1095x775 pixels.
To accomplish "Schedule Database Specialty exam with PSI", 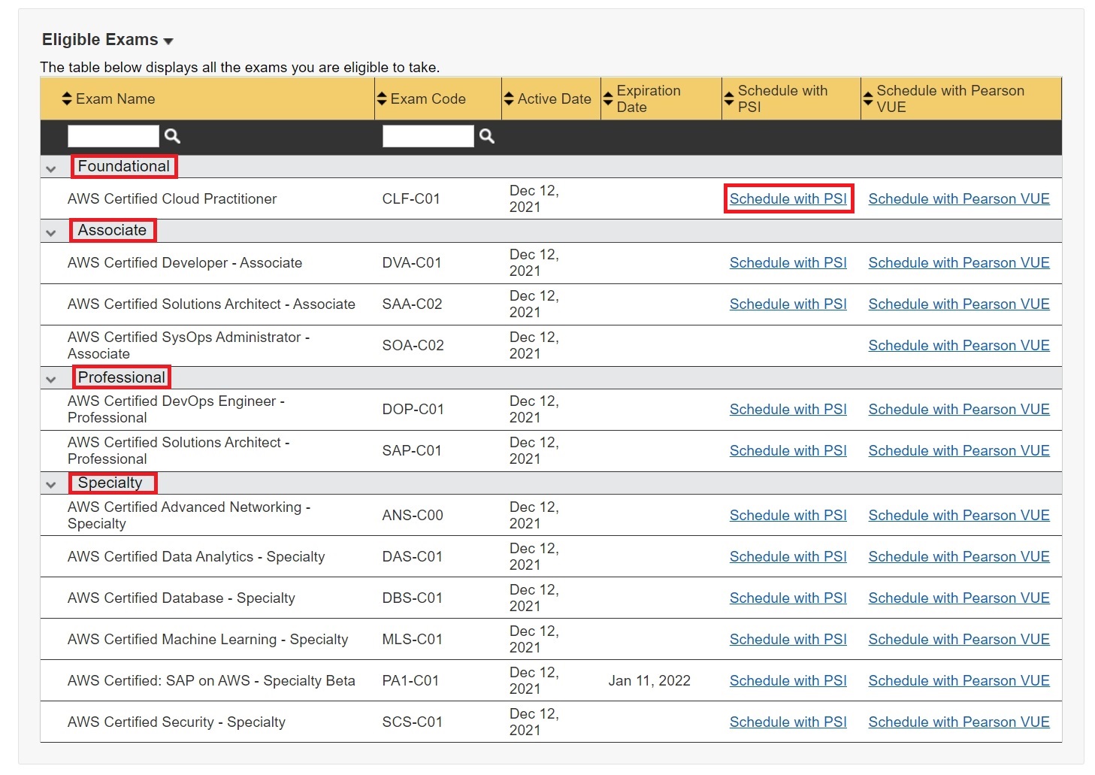I will 788,598.
